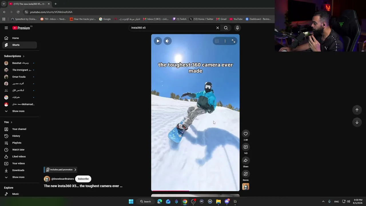Toggle captions on the Short

(x=217, y=41)
